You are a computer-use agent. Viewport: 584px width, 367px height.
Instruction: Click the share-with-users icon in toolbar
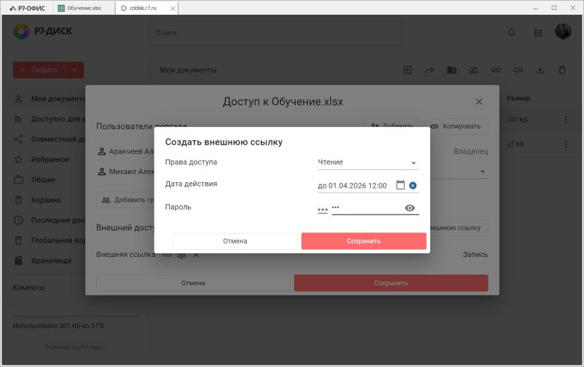(474, 70)
